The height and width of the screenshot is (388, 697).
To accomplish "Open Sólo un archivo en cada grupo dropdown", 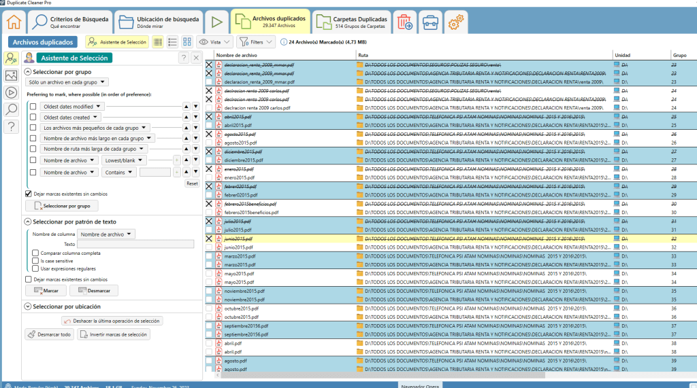I will [67, 82].
